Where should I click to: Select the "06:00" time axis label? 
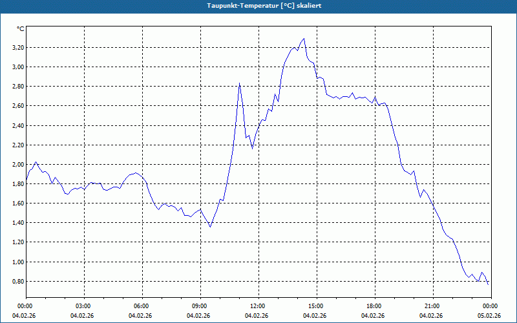click(x=140, y=306)
